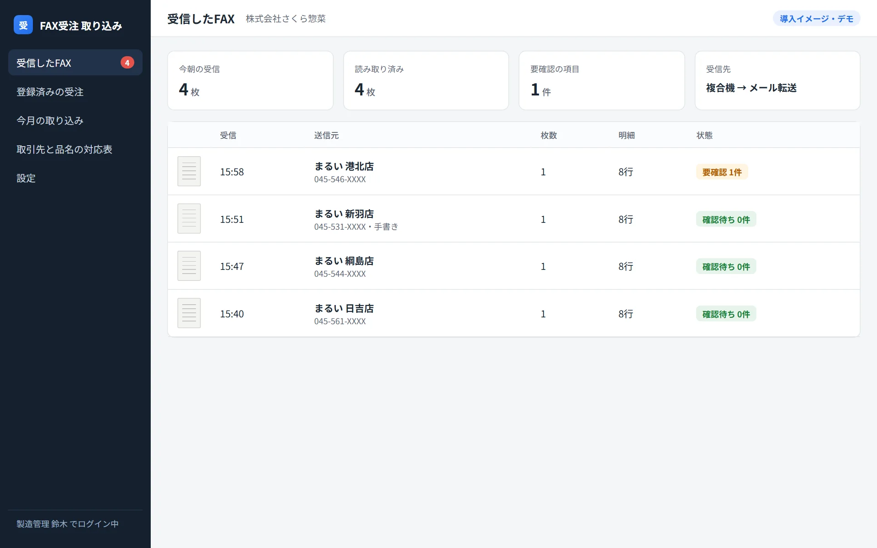
Task: Click the 15:40 received time
Action: pos(232,314)
